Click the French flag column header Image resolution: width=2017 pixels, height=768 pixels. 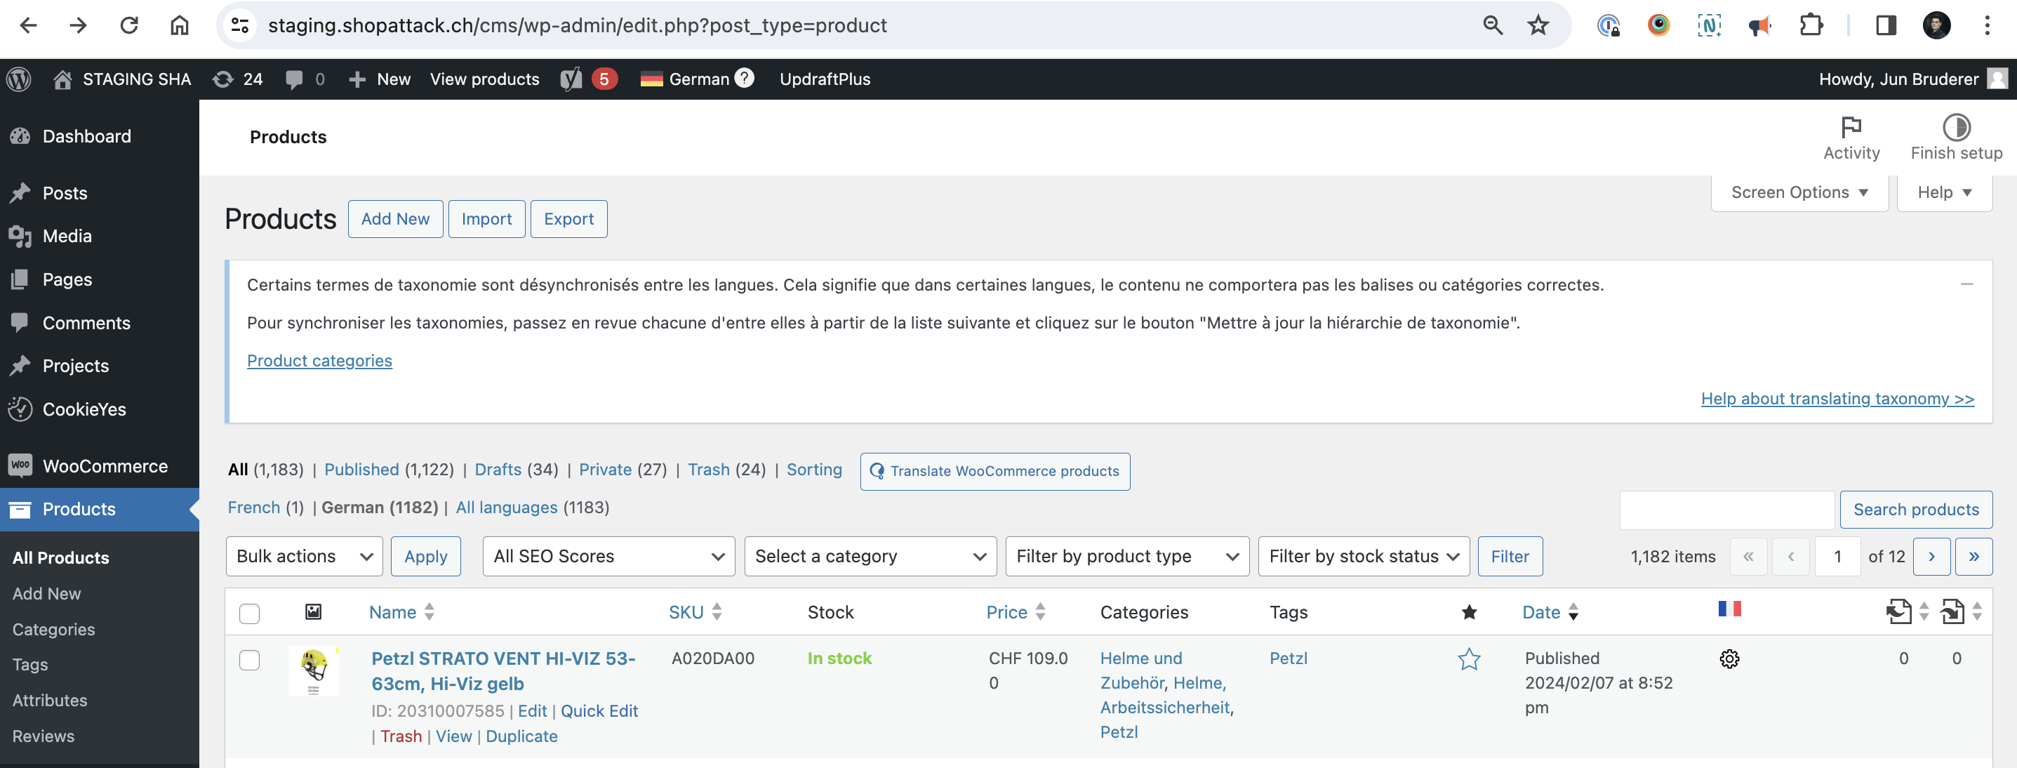coord(1729,609)
